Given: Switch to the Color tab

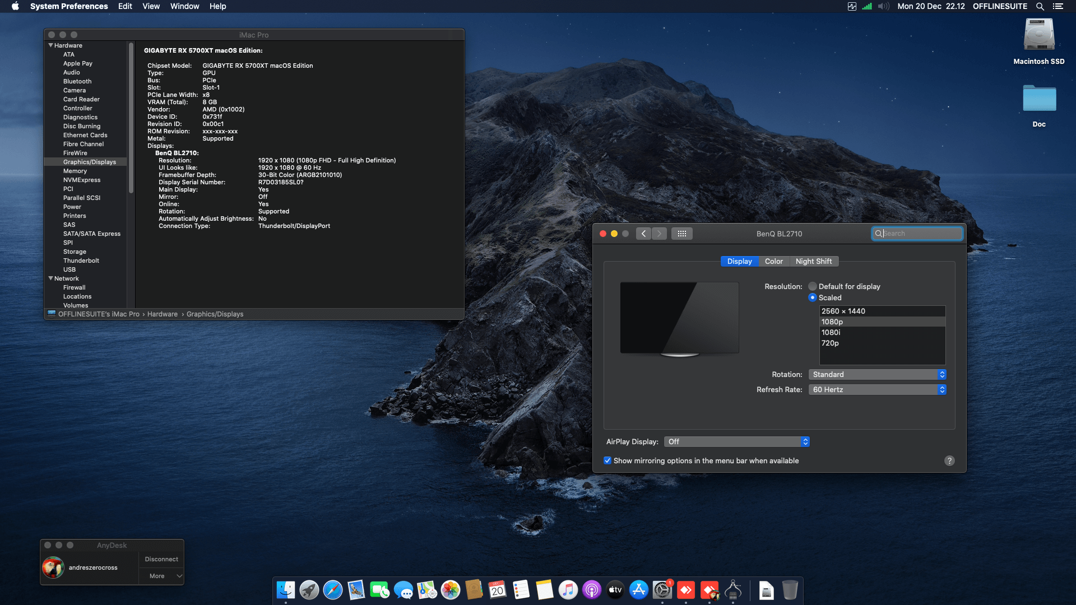Looking at the screenshot, I should (774, 262).
